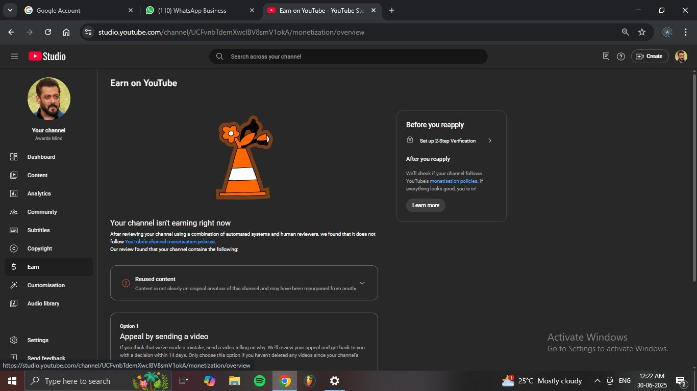Go back with the browser back arrow
This screenshot has height=391, width=697.
[11, 32]
